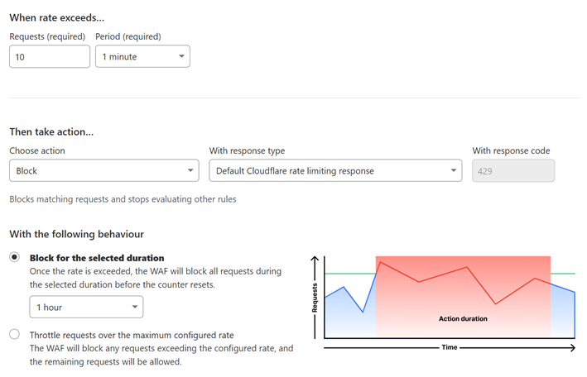Click the vertical Requests axis label on chart
Screen dimensions: 587x377
(315, 298)
